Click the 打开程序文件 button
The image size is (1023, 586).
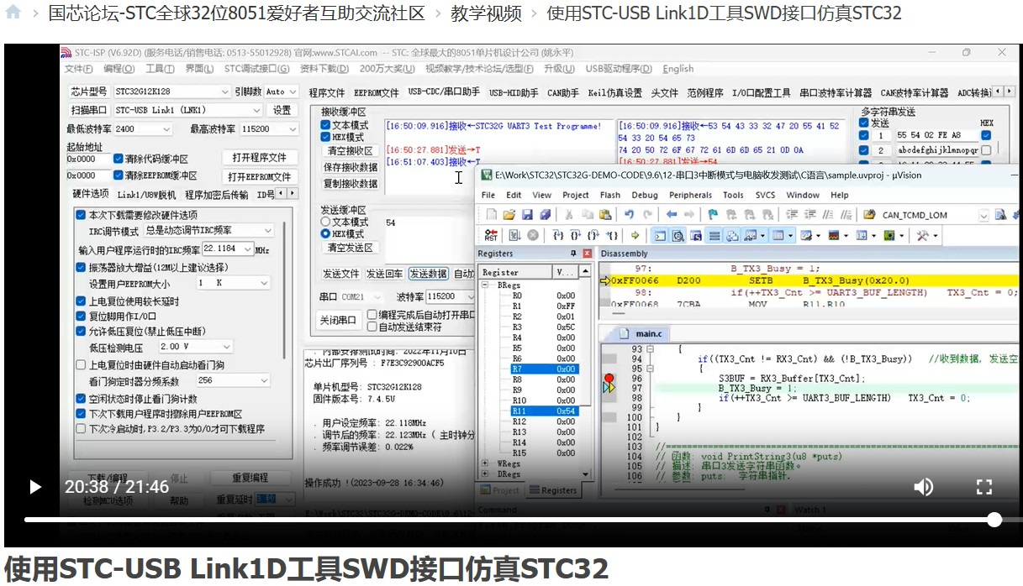click(x=259, y=158)
